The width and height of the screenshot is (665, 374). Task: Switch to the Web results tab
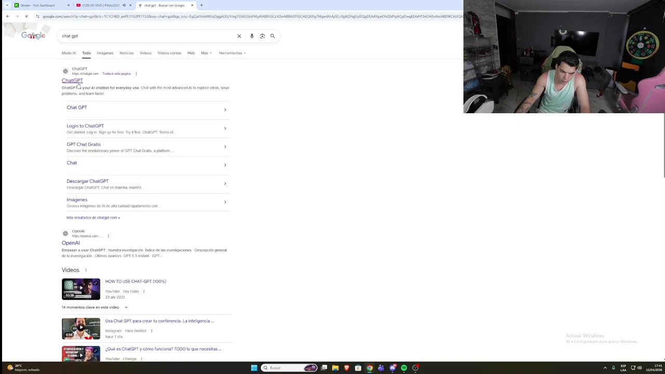click(x=191, y=53)
